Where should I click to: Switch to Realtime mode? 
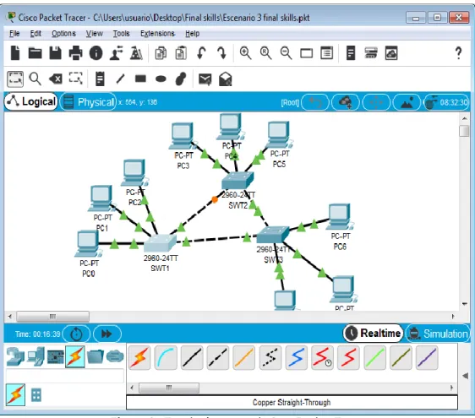[374, 334]
